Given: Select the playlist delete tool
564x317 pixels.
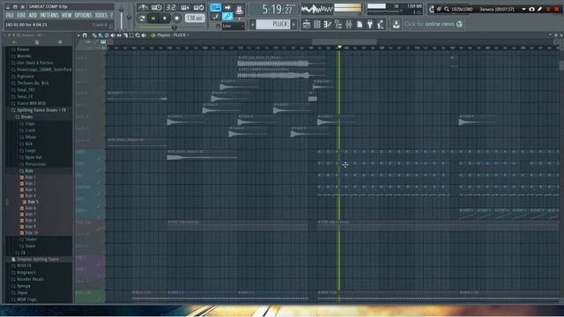Looking at the screenshot, I should click(x=107, y=35).
